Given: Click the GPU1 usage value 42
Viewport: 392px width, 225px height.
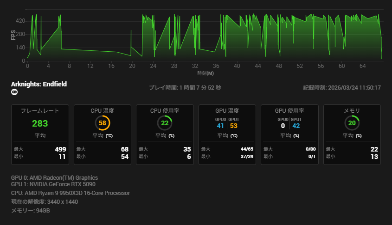Looking at the screenshot, I should click(296, 126).
